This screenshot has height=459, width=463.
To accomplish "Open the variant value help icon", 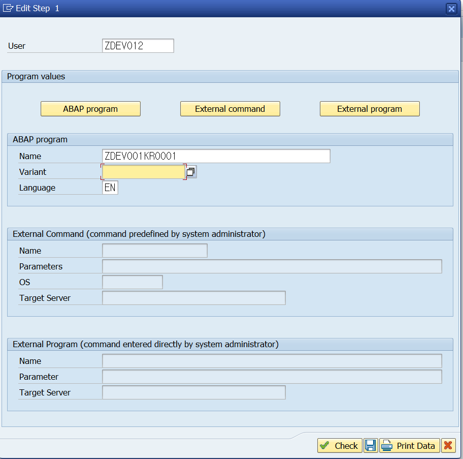I will tap(191, 172).
